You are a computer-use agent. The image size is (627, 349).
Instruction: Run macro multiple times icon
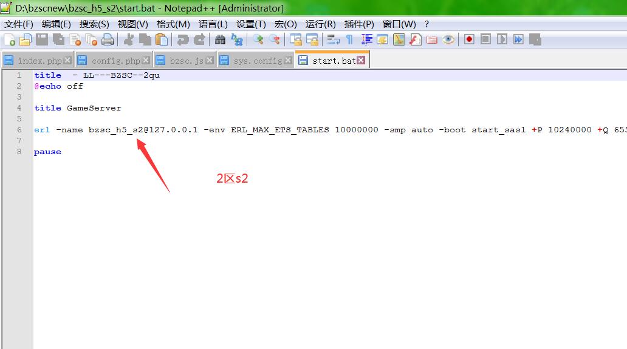(x=518, y=39)
